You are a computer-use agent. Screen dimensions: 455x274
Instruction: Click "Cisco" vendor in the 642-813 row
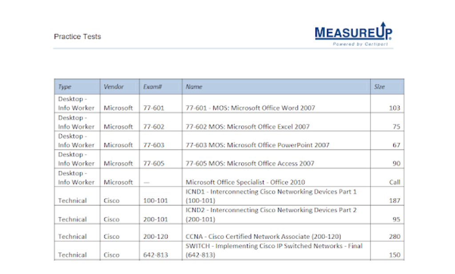[112, 255]
